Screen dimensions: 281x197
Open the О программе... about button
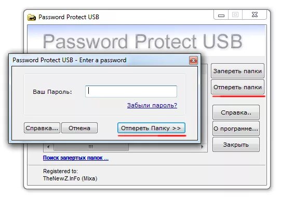point(236,129)
